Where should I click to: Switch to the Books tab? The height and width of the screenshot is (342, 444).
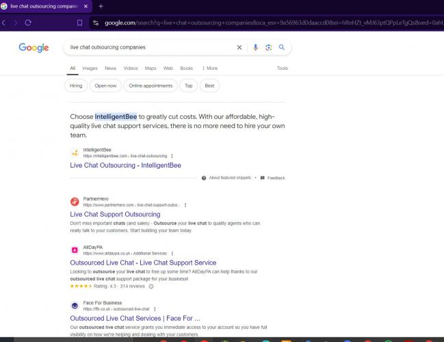pyautogui.click(x=186, y=68)
